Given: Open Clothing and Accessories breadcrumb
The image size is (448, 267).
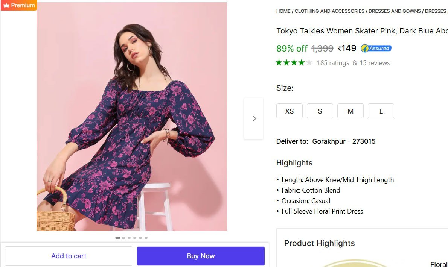Looking at the screenshot, I should pyautogui.click(x=329, y=11).
